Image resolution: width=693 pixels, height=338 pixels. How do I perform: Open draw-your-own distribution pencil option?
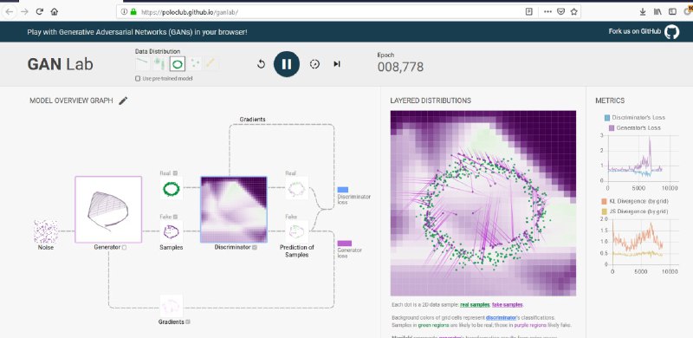coord(211,64)
